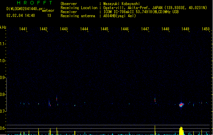Click the 'Receiver' field label

(x=69, y=12)
